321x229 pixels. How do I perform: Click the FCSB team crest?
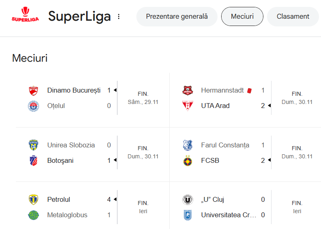(x=187, y=161)
